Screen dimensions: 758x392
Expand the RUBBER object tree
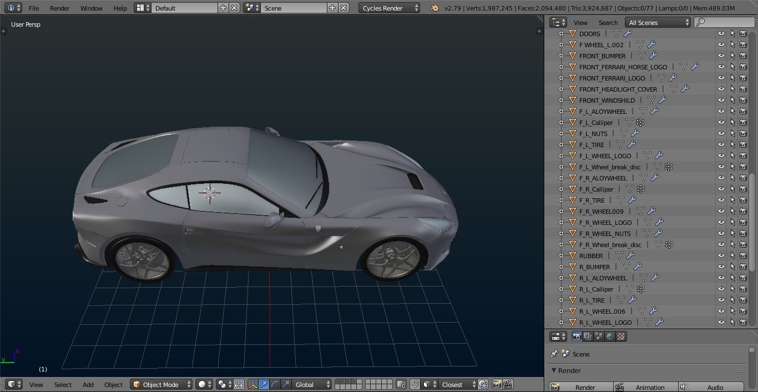(561, 255)
